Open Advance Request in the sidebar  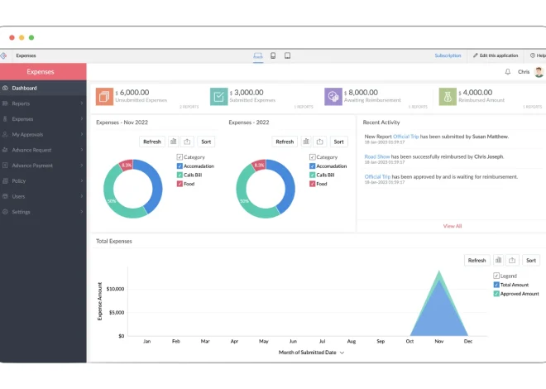tap(43, 150)
